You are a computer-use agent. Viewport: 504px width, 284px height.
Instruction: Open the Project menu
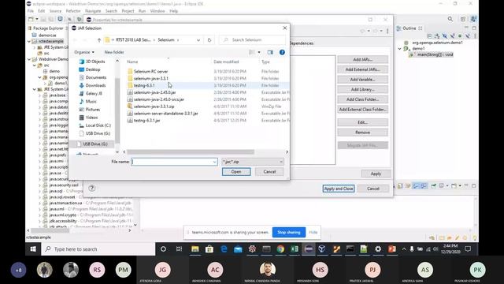128,11
